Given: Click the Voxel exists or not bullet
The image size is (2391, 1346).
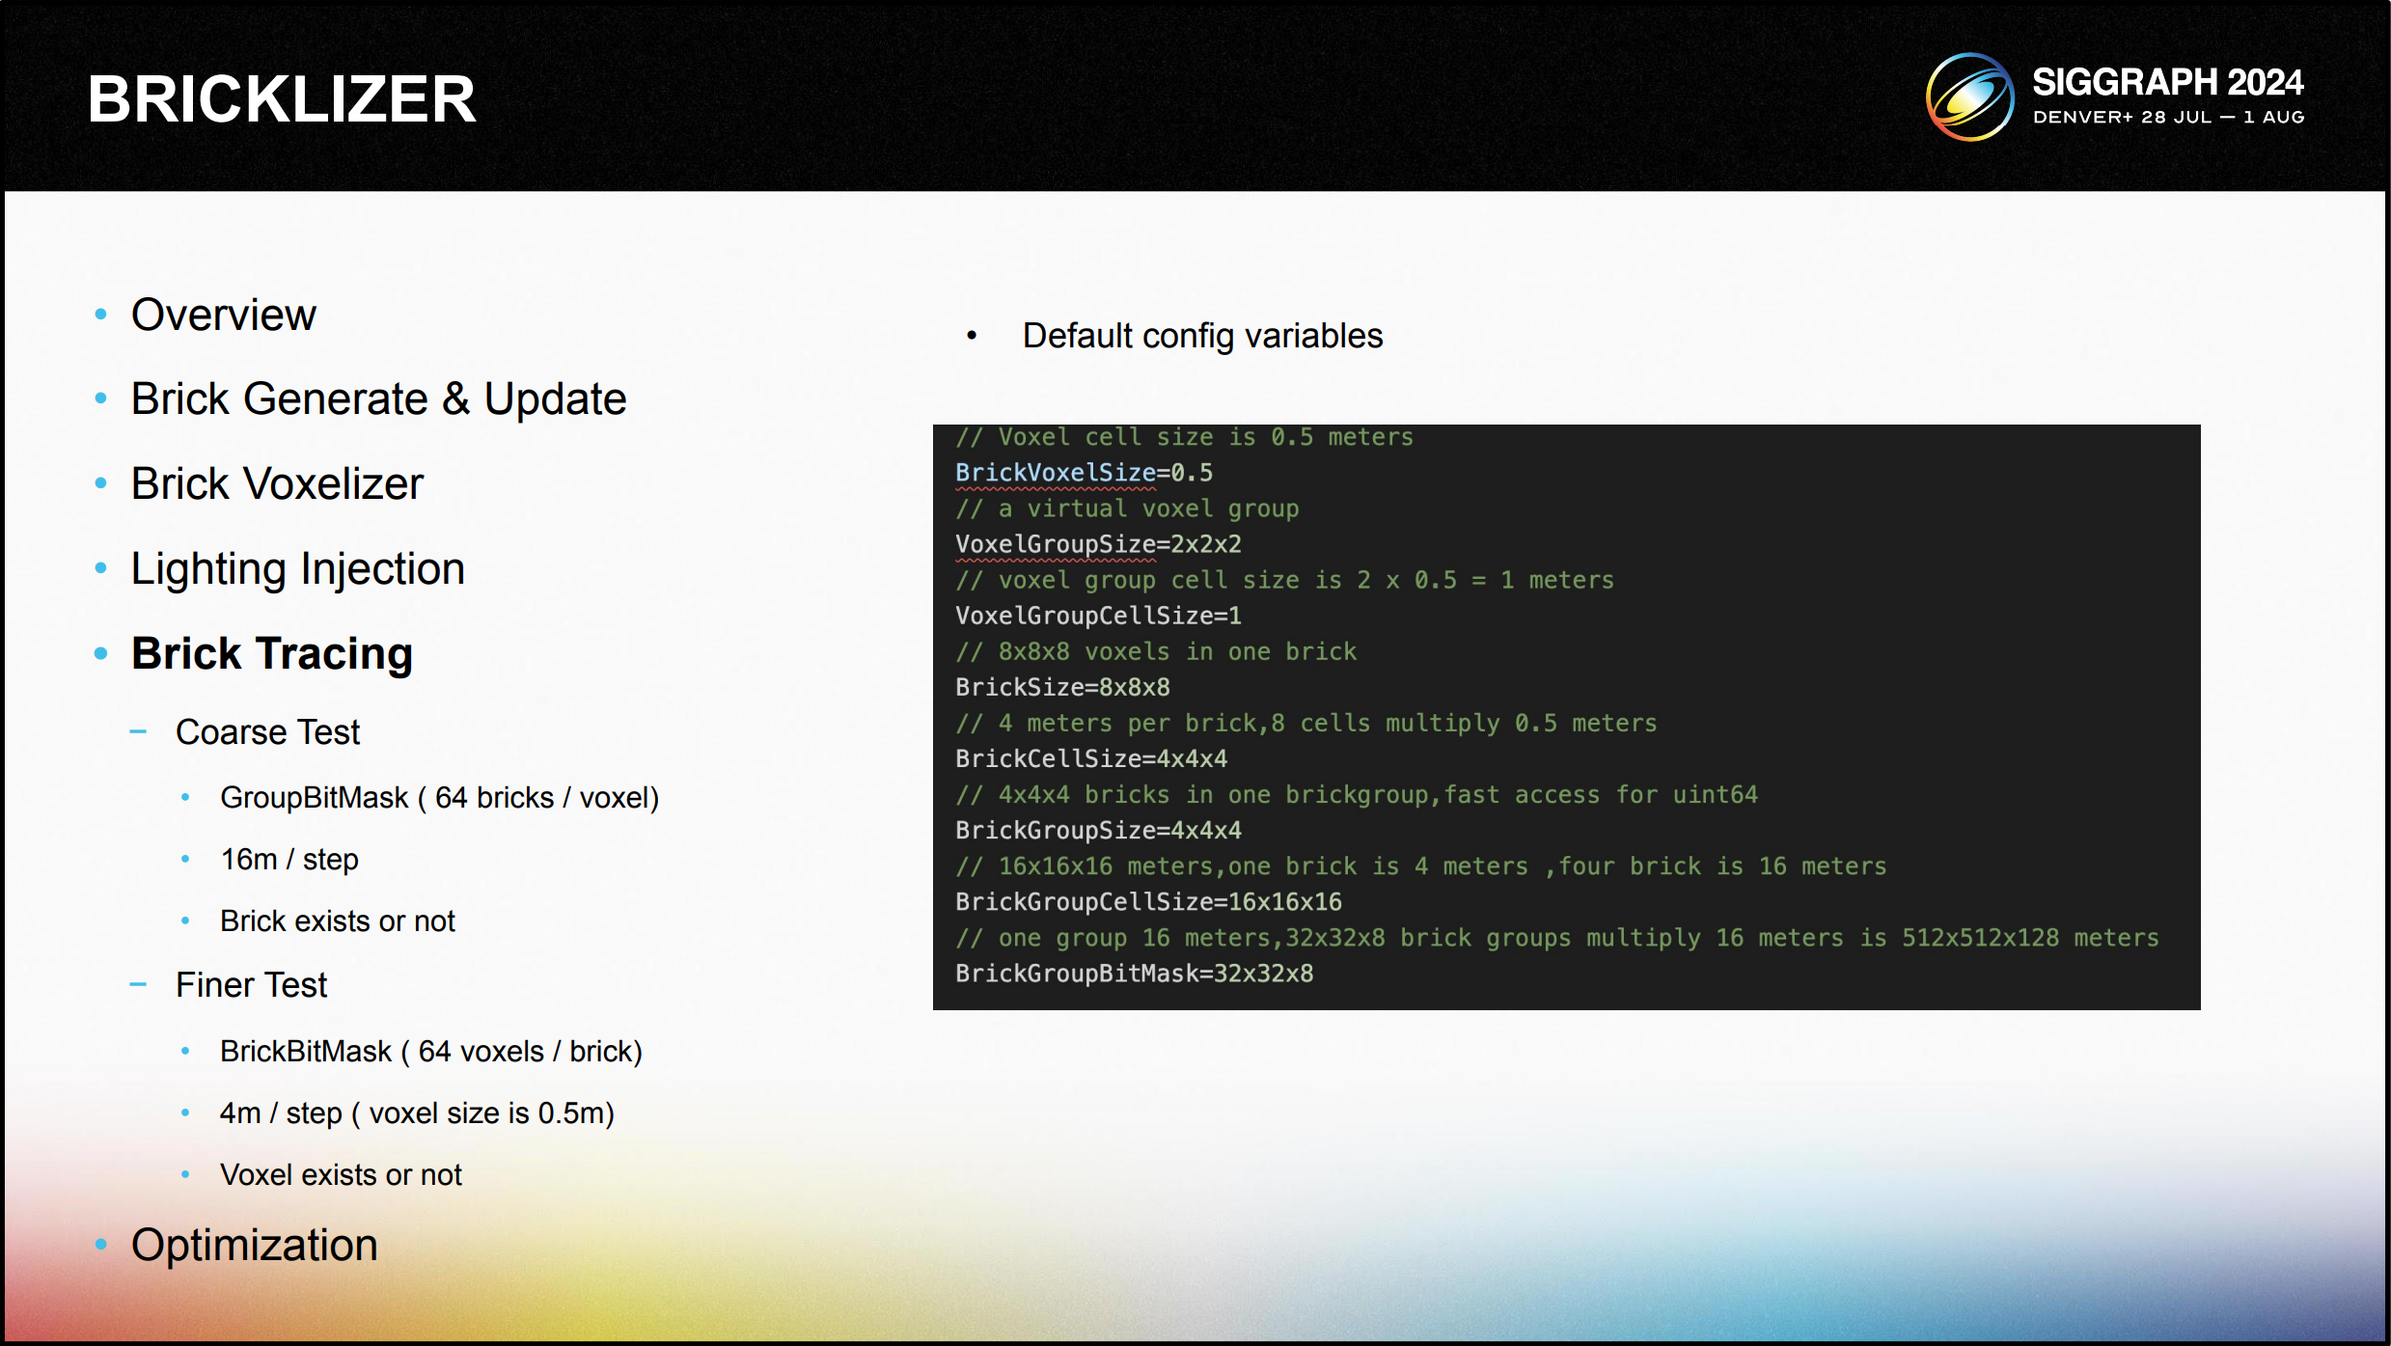Looking at the screenshot, I should (341, 1175).
